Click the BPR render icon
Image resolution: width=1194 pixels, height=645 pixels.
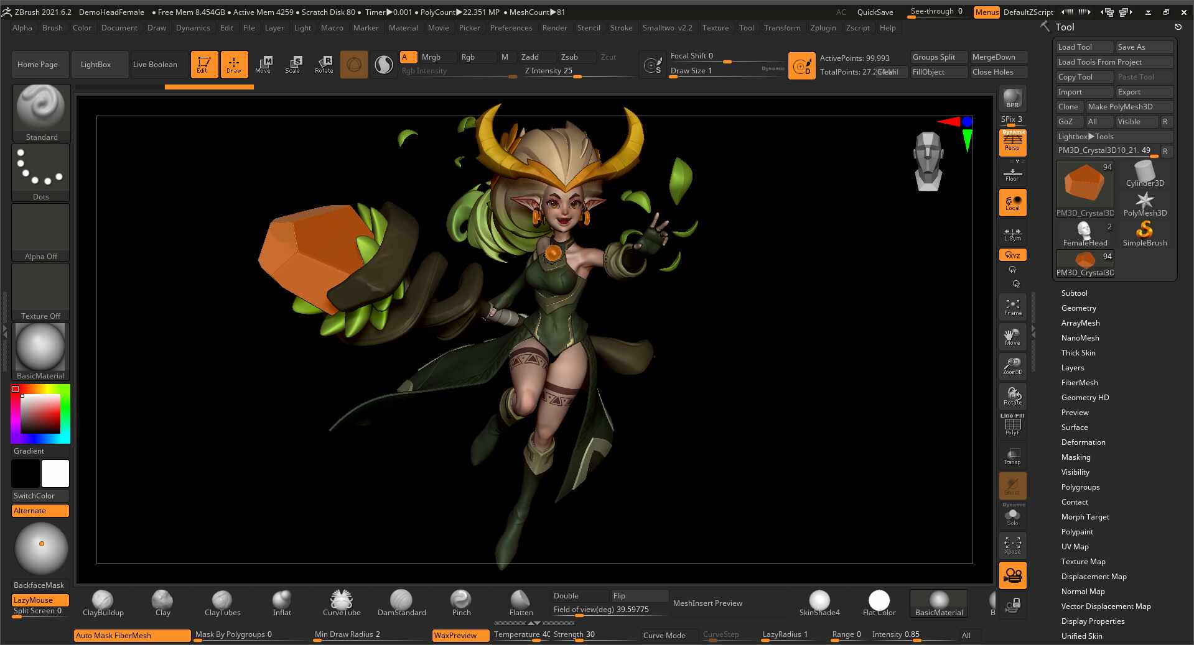point(1012,98)
